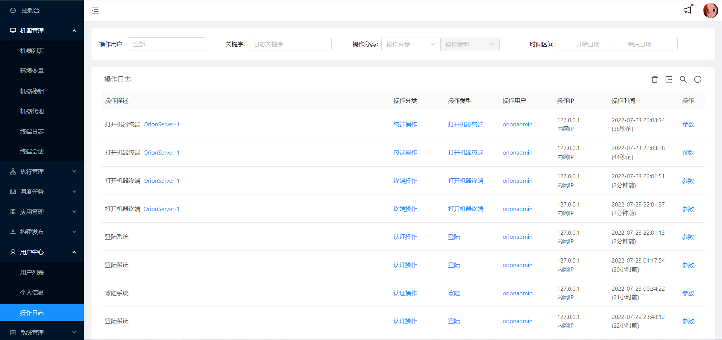
Task: Click the 执行管理 icon in sidebar
Action: (x=13, y=172)
